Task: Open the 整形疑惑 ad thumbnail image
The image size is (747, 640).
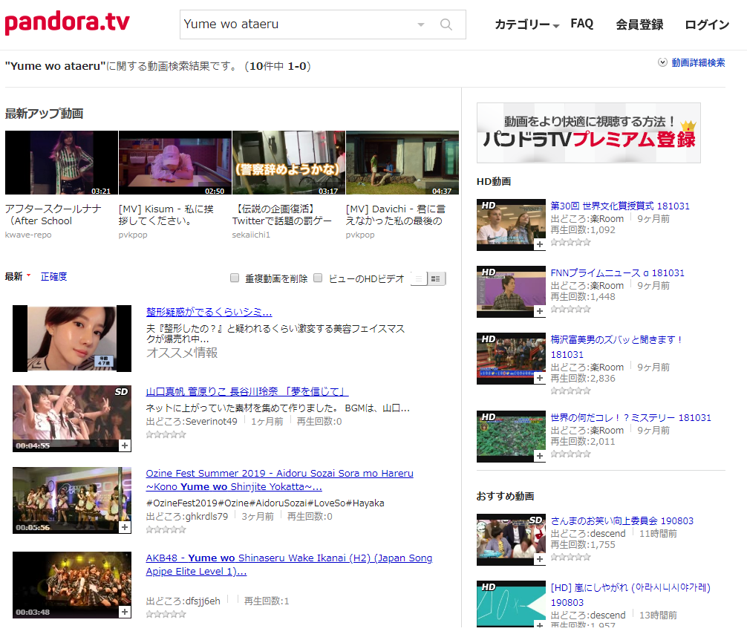Action: click(72, 339)
